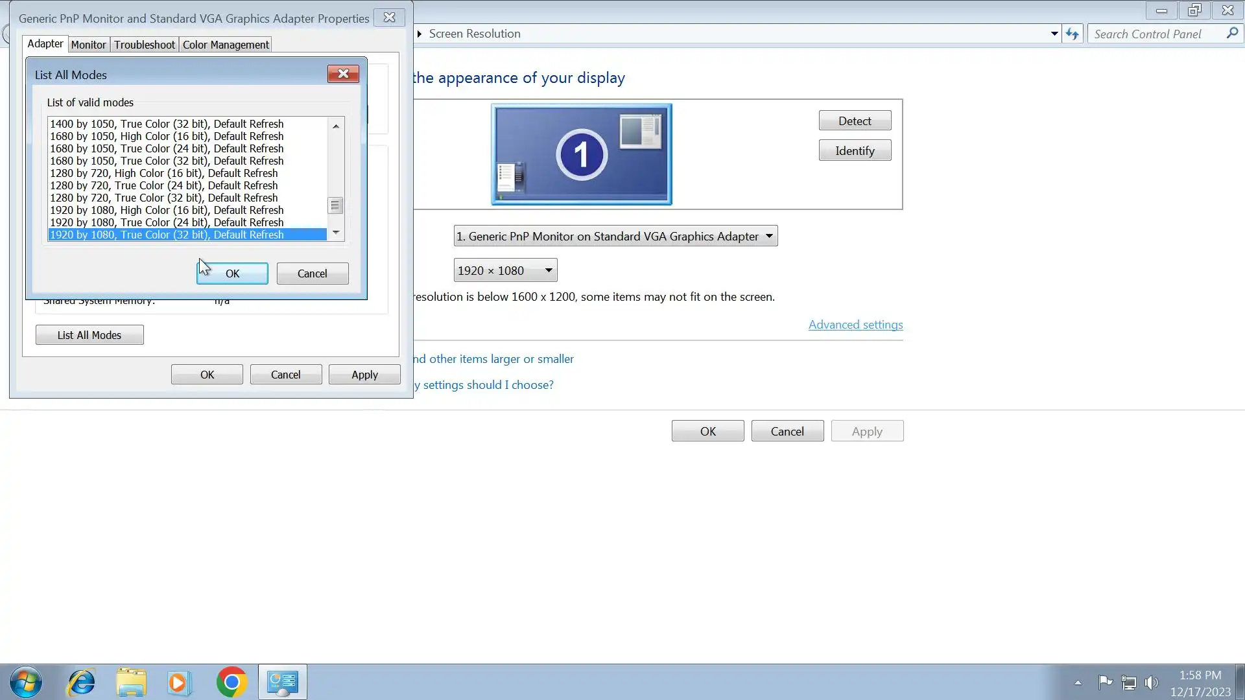The image size is (1245, 700).
Task: Click the Start menu orb
Action: (x=26, y=682)
